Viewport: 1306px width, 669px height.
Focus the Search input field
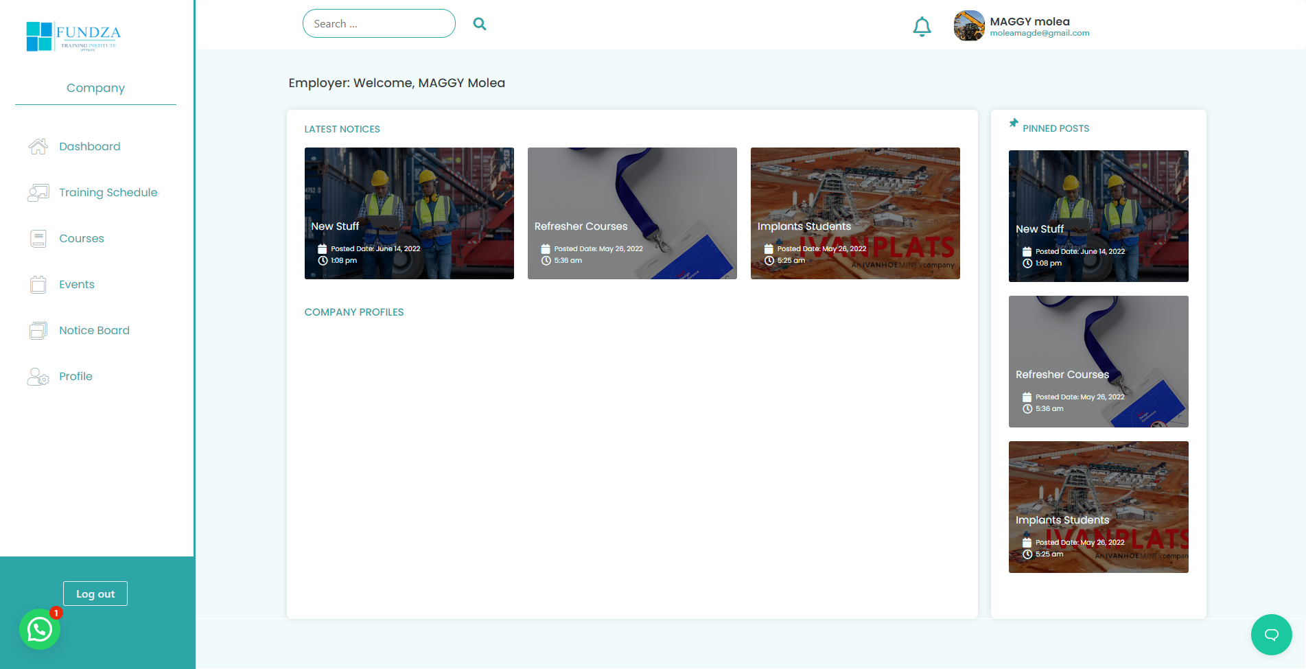(379, 23)
